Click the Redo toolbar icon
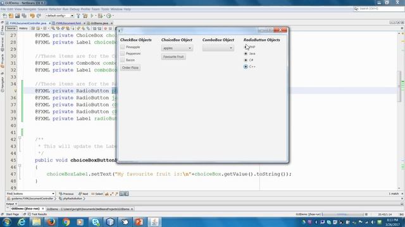 [x=39, y=16]
